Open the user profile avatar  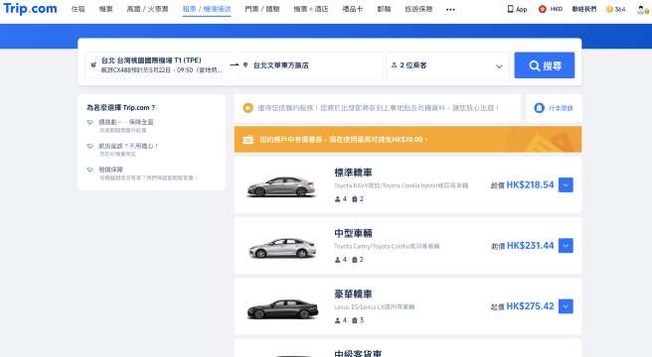641,9
